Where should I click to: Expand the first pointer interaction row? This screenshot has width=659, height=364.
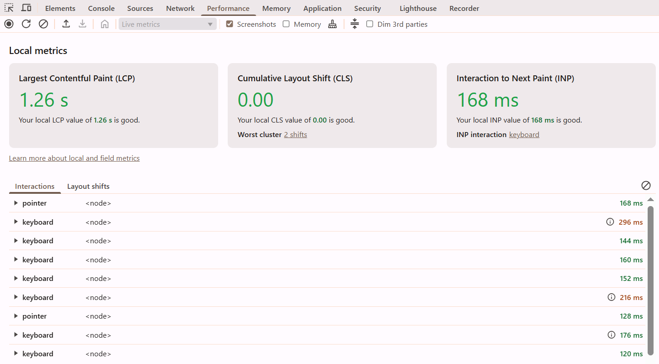click(x=16, y=203)
